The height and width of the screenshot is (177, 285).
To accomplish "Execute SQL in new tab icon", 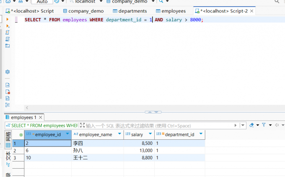I will [x=8, y=26].
